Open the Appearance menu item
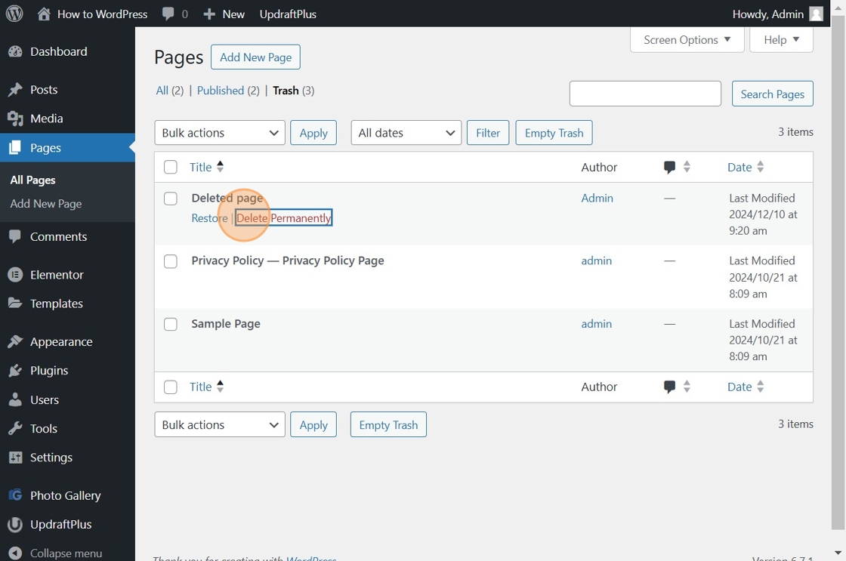Viewport: 846px width, 561px height. 61,342
